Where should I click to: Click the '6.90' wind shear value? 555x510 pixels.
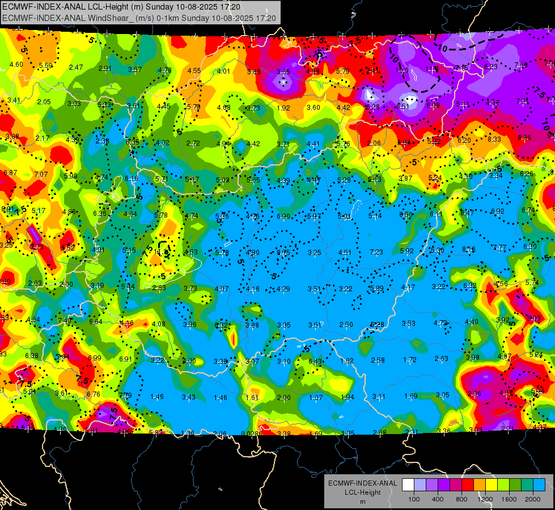pos(283,216)
